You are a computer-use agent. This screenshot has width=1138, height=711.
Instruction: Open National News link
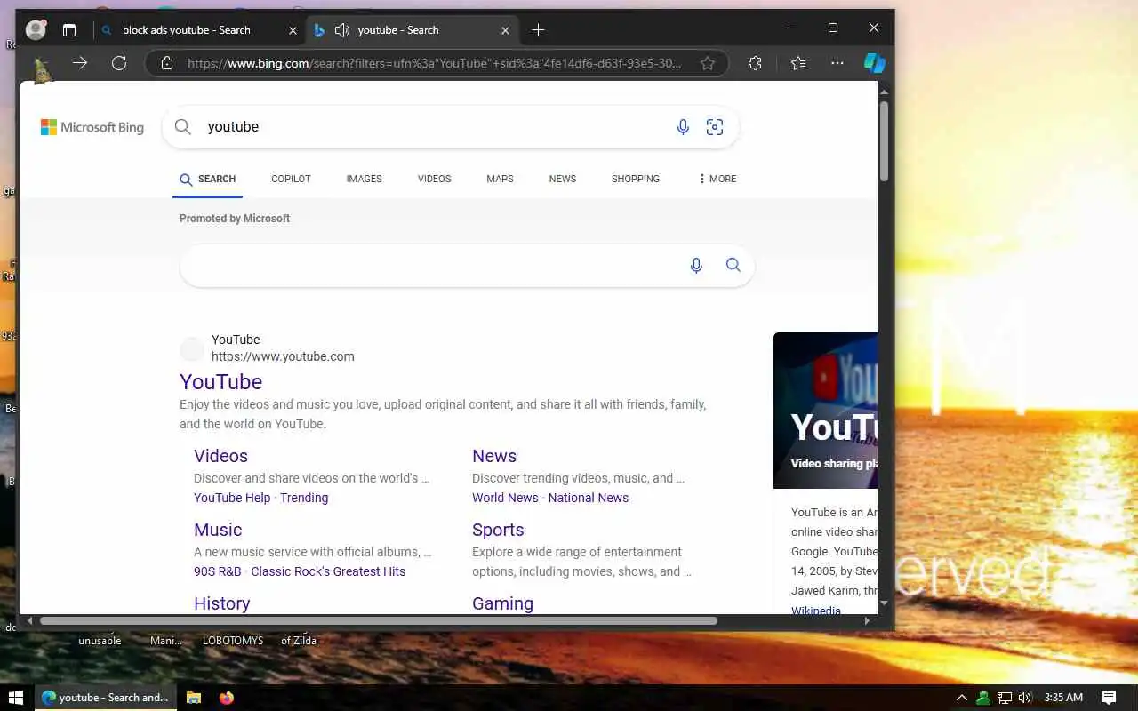(589, 498)
